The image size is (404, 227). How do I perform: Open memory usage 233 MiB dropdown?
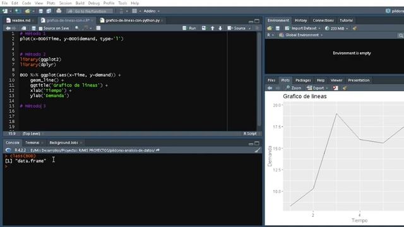pyautogui.click(x=336, y=28)
